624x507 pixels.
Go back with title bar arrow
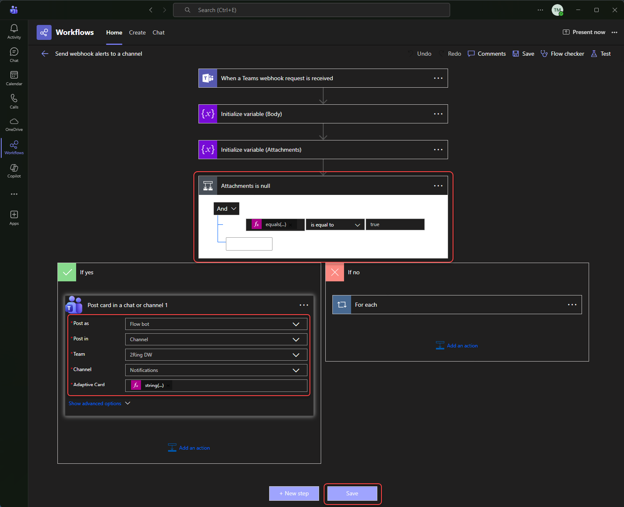pyautogui.click(x=151, y=10)
